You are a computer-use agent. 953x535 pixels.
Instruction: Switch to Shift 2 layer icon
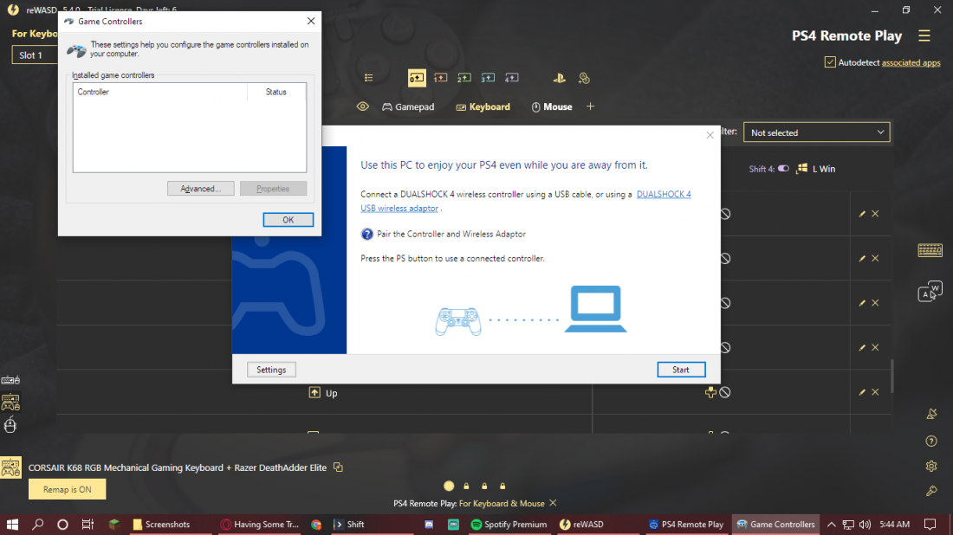point(464,78)
